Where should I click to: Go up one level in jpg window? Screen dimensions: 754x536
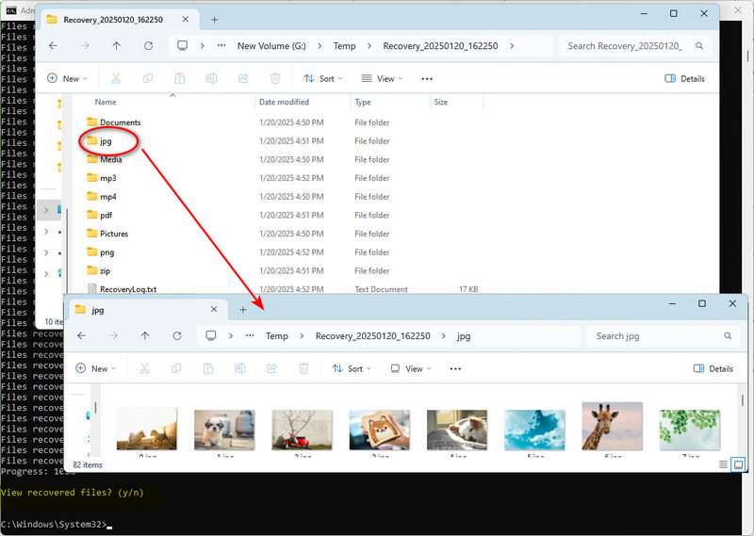coord(145,335)
